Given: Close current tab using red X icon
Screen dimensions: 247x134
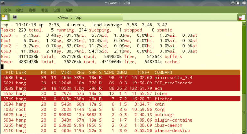Looking at the screenshot, I should click(x=242, y=18).
